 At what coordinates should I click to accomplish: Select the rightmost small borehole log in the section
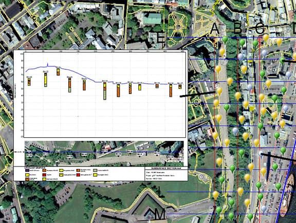click(180, 86)
